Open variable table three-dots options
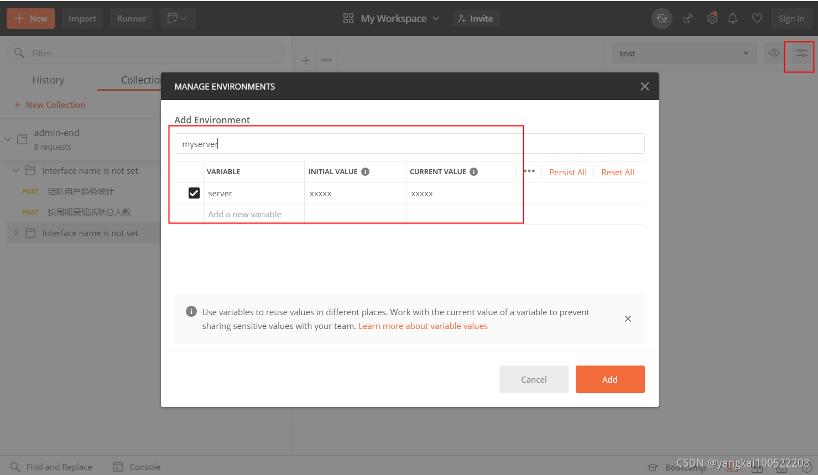Screen dimensions: 818x475 (529, 171)
